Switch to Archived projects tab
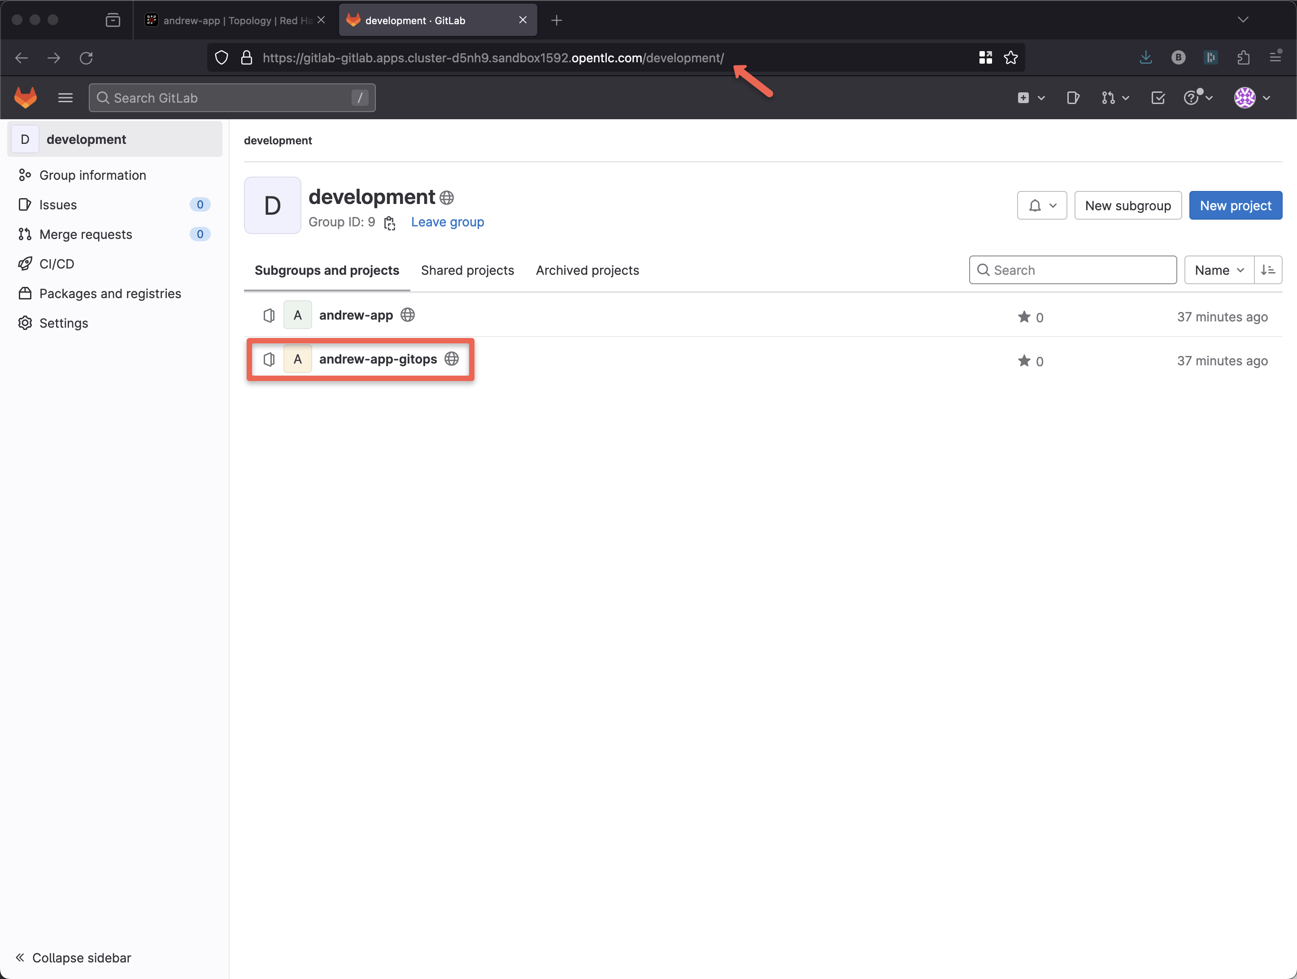Screen dimensions: 1297x979 587,270
